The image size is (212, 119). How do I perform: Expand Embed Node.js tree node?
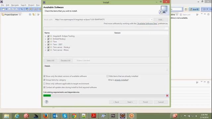pos(46,39)
